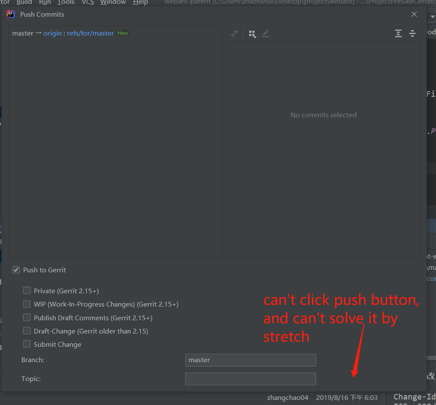
Task: Open the Run menu
Action: (45, 3)
